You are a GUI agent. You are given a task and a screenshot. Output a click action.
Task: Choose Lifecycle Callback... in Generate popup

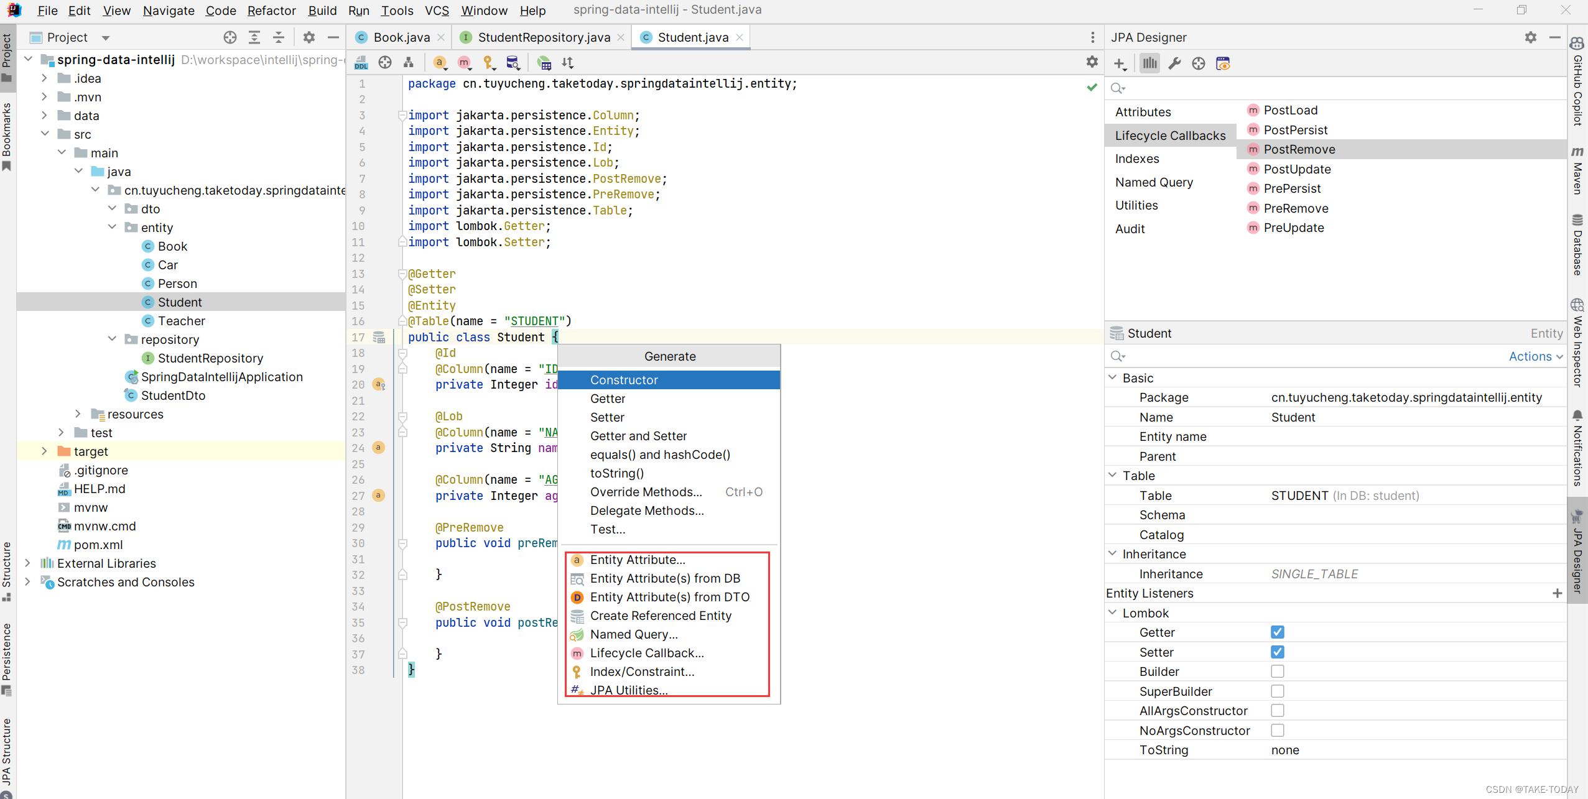click(x=647, y=653)
